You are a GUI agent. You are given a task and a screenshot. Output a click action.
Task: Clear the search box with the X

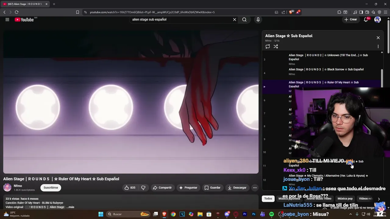point(235,19)
